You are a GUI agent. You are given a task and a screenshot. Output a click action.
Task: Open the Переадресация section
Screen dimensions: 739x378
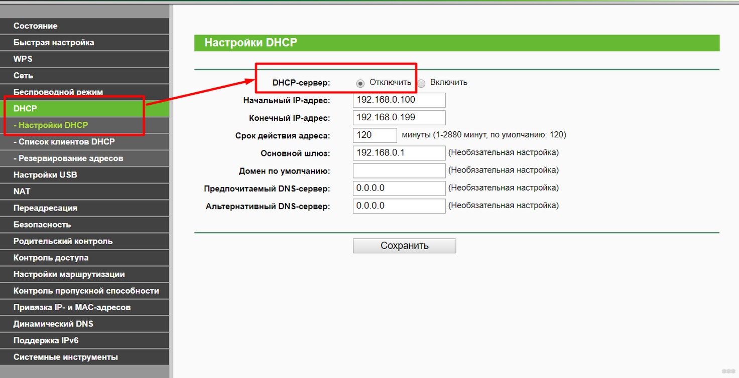84,208
